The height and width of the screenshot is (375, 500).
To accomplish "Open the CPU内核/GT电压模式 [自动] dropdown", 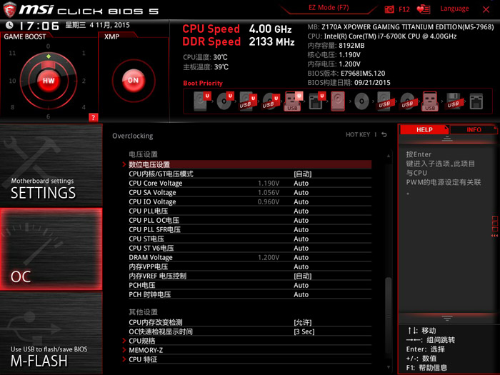I will click(x=302, y=174).
